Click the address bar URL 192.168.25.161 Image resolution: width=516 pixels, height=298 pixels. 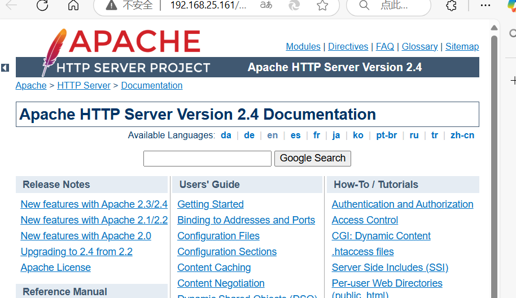208,5
